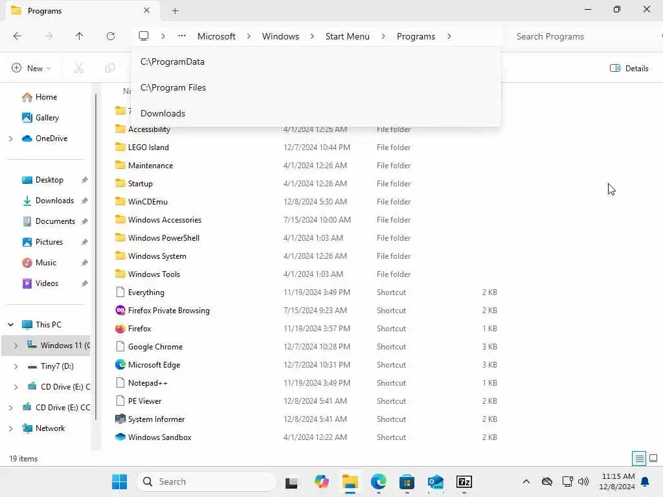This screenshot has width=663, height=497.
Task: Select the Windows Sandbox shortcut icon
Action: pos(120,437)
